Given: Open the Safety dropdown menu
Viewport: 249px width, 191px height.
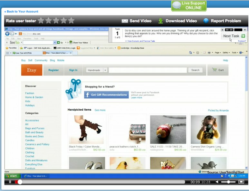Looking at the screenshot, I should point(226,53).
